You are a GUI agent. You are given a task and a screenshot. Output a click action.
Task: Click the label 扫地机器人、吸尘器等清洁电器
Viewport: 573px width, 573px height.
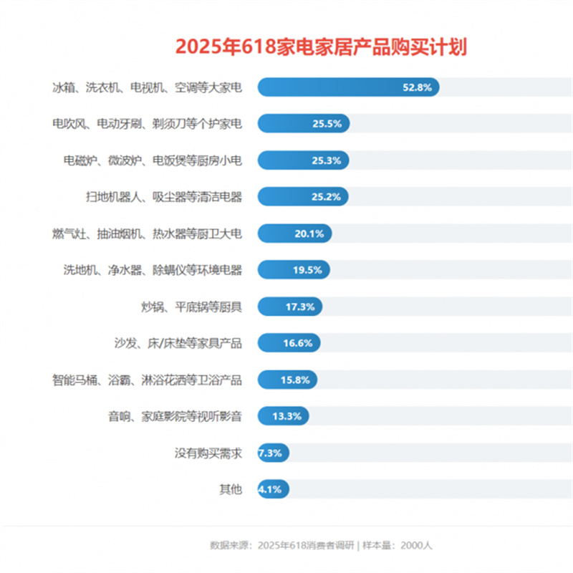[x=164, y=197]
